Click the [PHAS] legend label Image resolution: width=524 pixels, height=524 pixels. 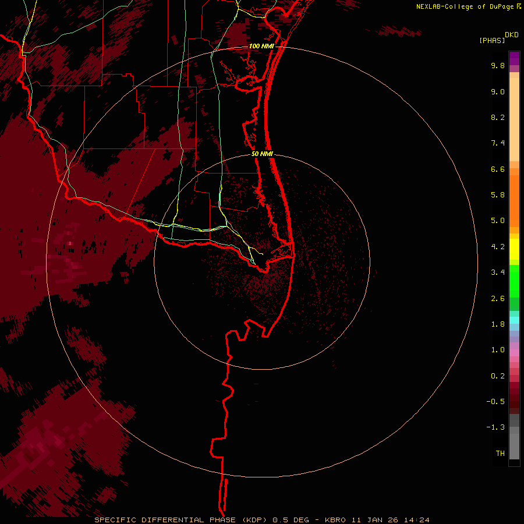(492, 40)
